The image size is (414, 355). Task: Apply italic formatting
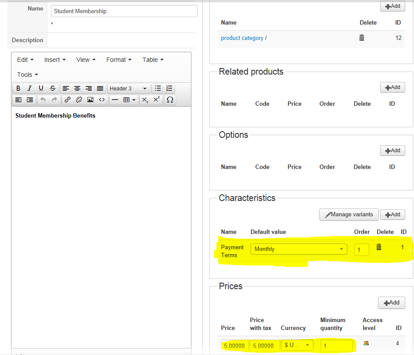tap(29, 89)
